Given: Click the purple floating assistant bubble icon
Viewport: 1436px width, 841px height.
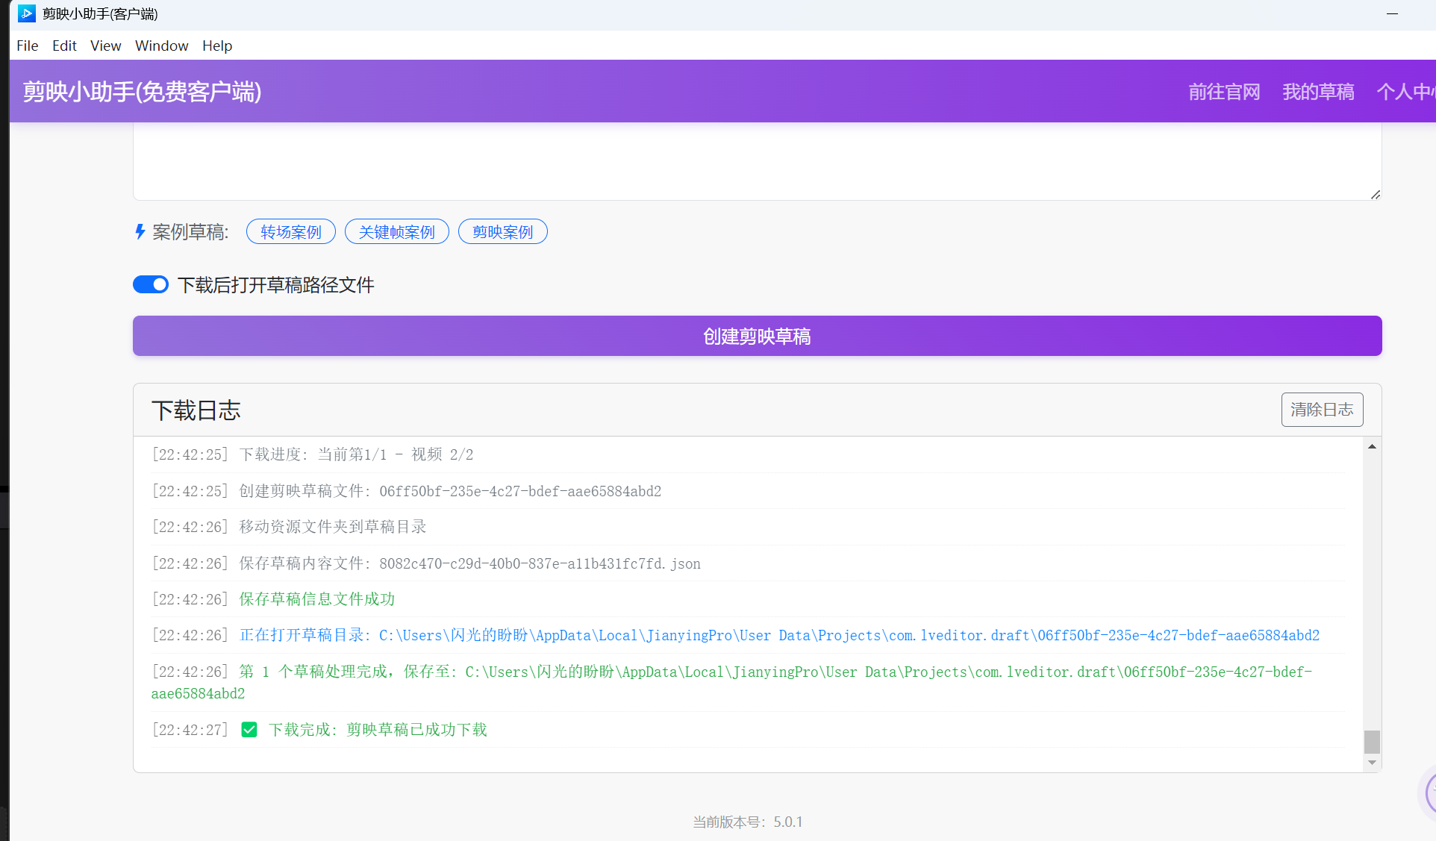Looking at the screenshot, I should [x=1429, y=792].
